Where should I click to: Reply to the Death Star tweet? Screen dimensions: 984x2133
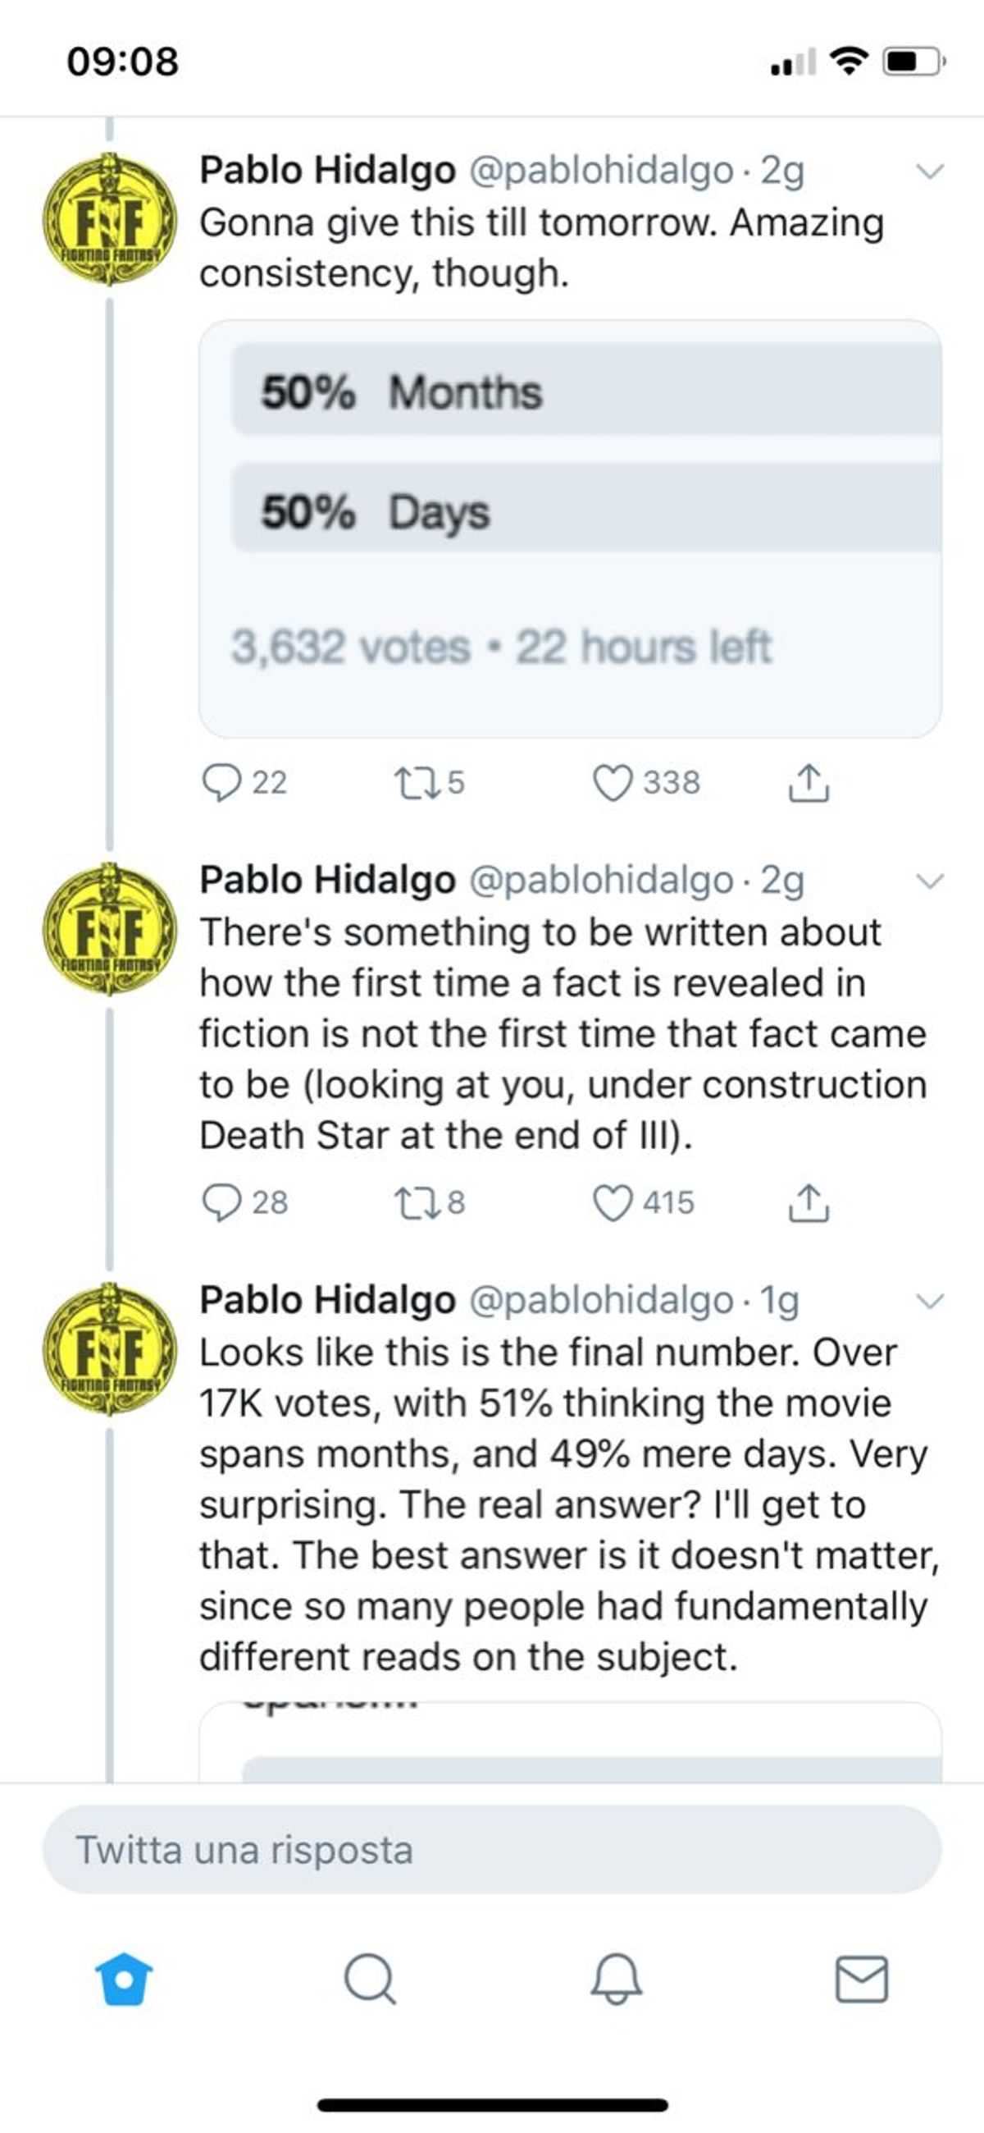pos(221,1202)
